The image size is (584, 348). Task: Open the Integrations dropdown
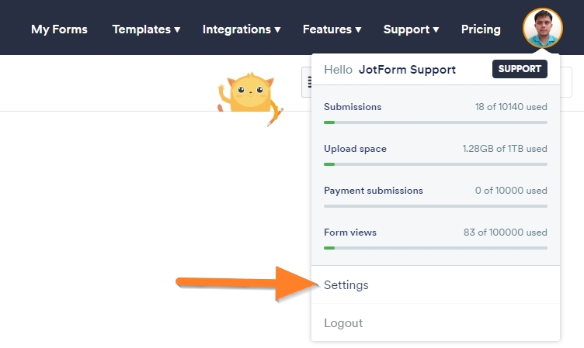(242, 29)
